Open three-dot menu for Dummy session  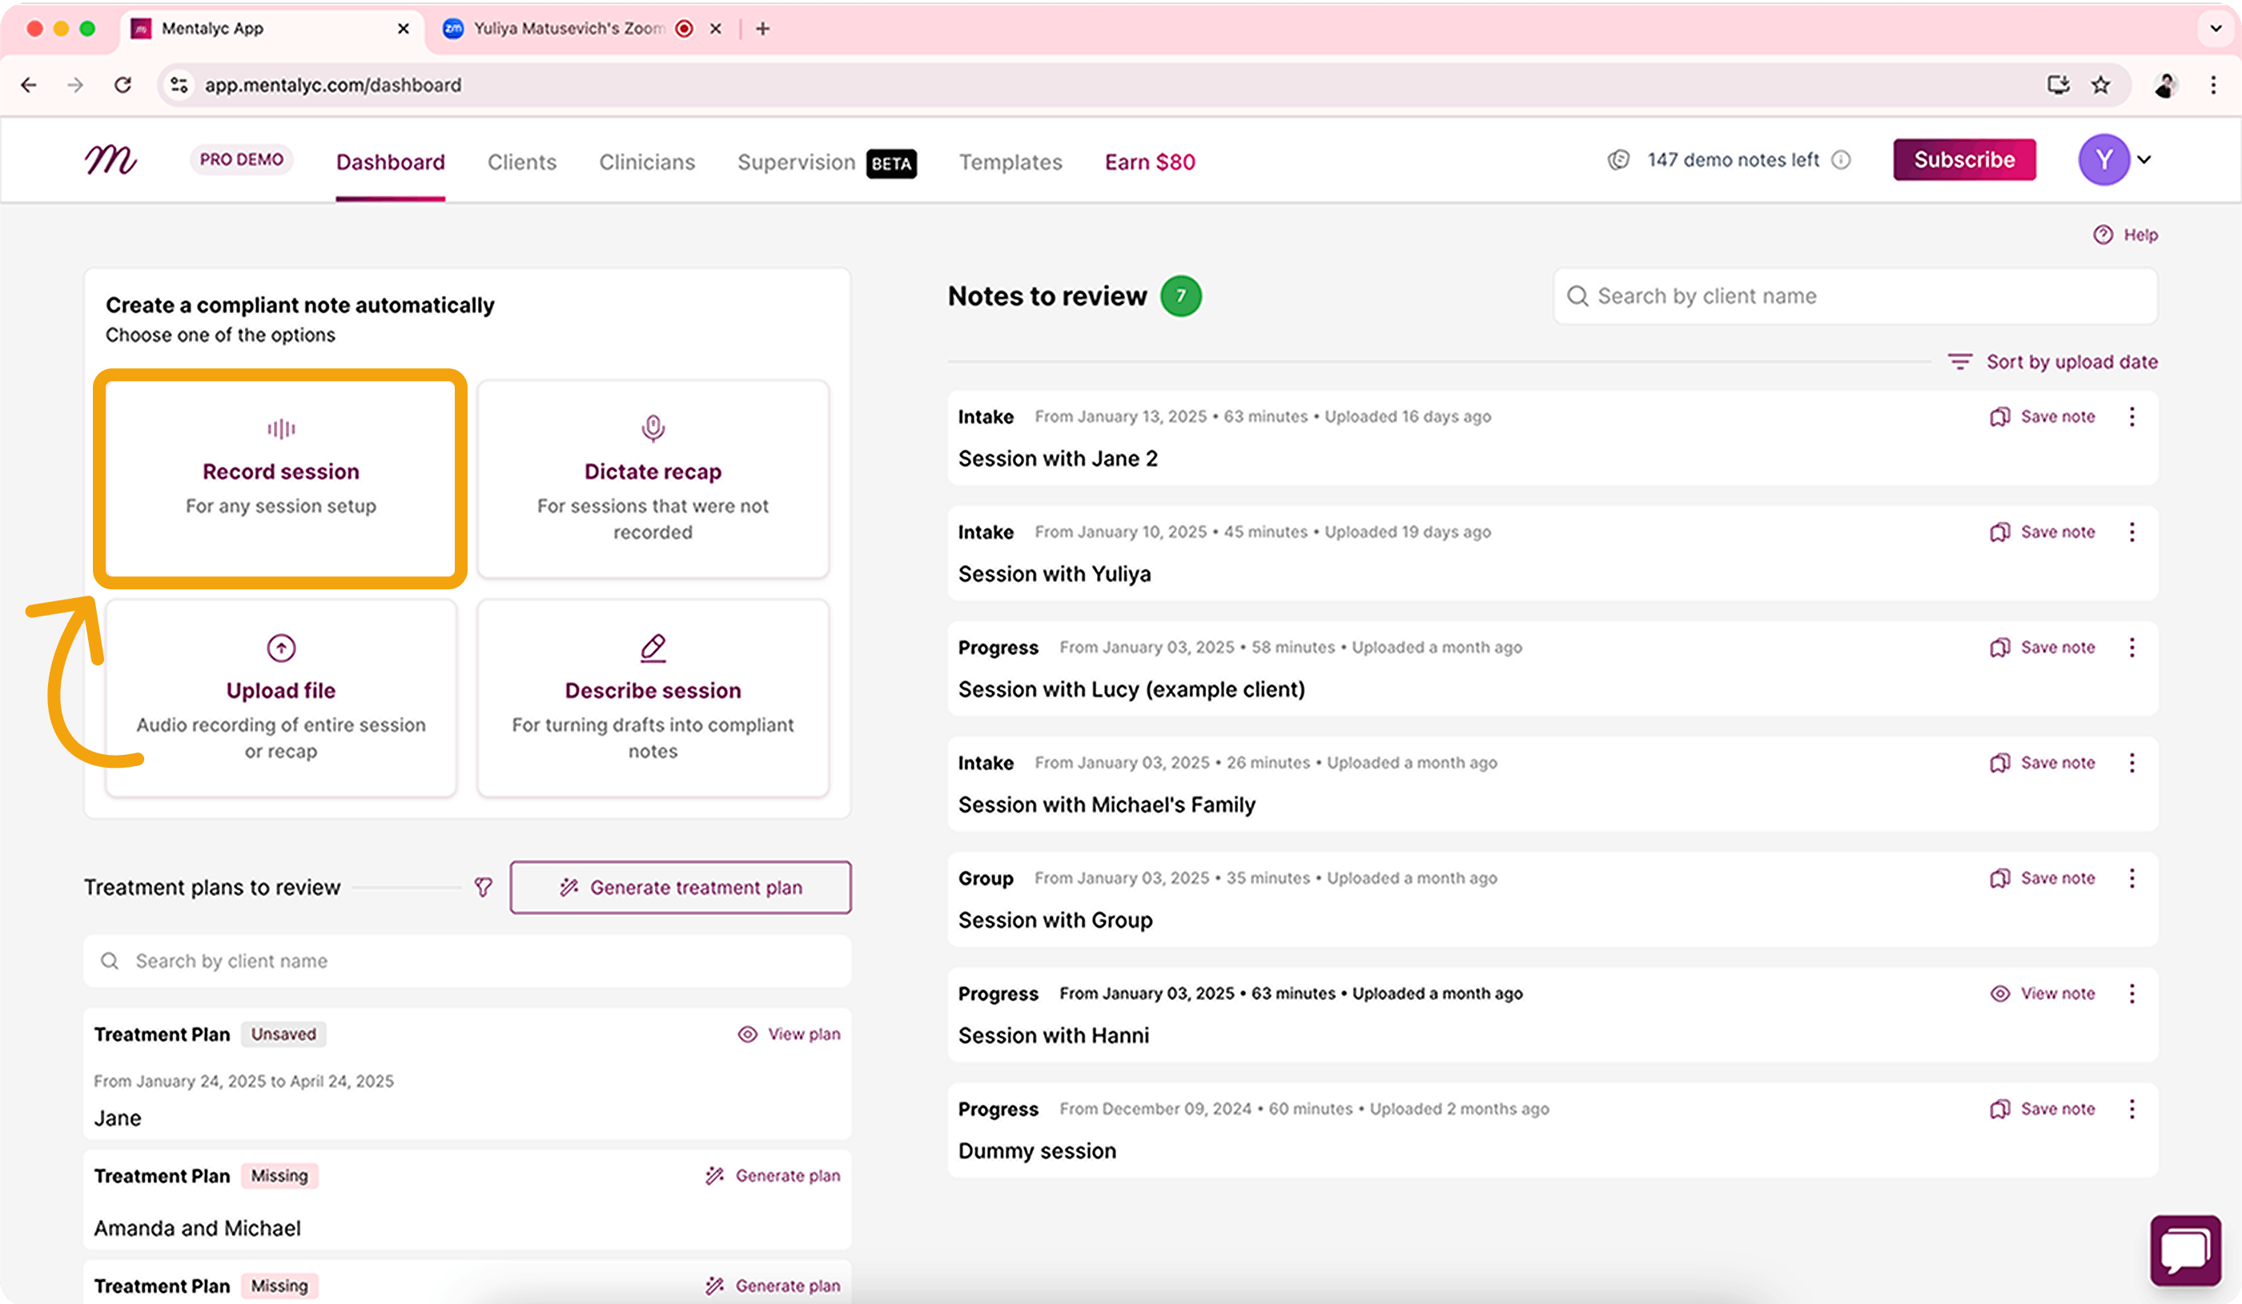point(2132,1109)
